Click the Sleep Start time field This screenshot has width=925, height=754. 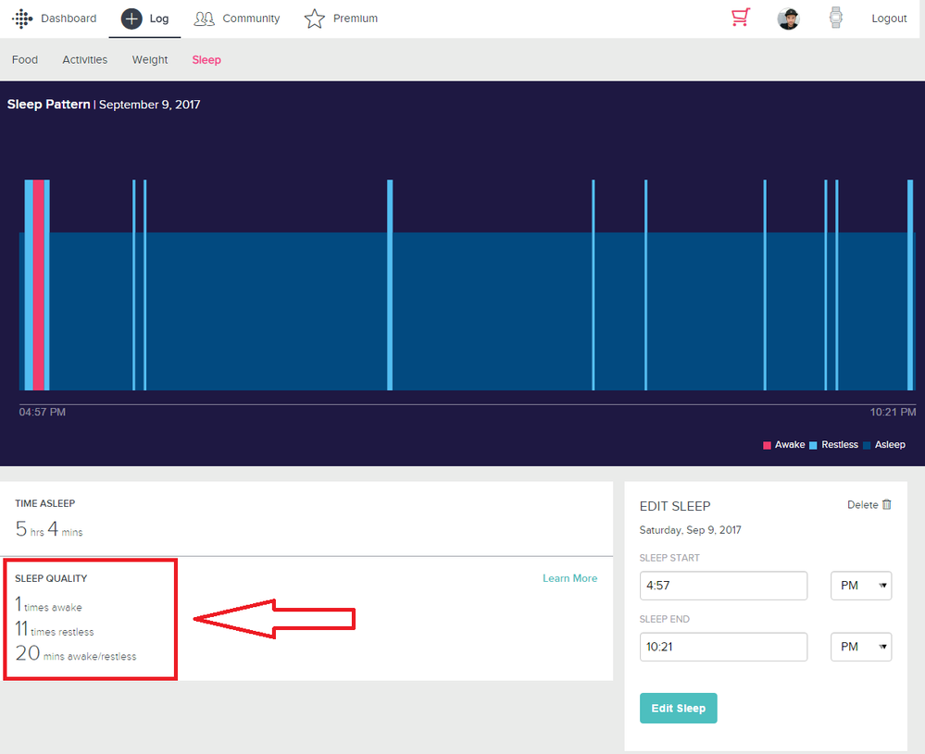[x=723, y=586]
